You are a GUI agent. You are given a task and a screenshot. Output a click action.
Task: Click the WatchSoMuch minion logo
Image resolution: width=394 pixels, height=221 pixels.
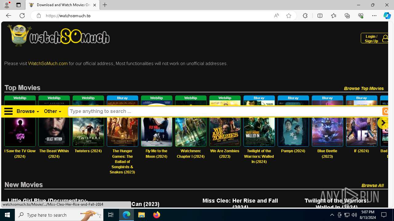tap(58, 36)
